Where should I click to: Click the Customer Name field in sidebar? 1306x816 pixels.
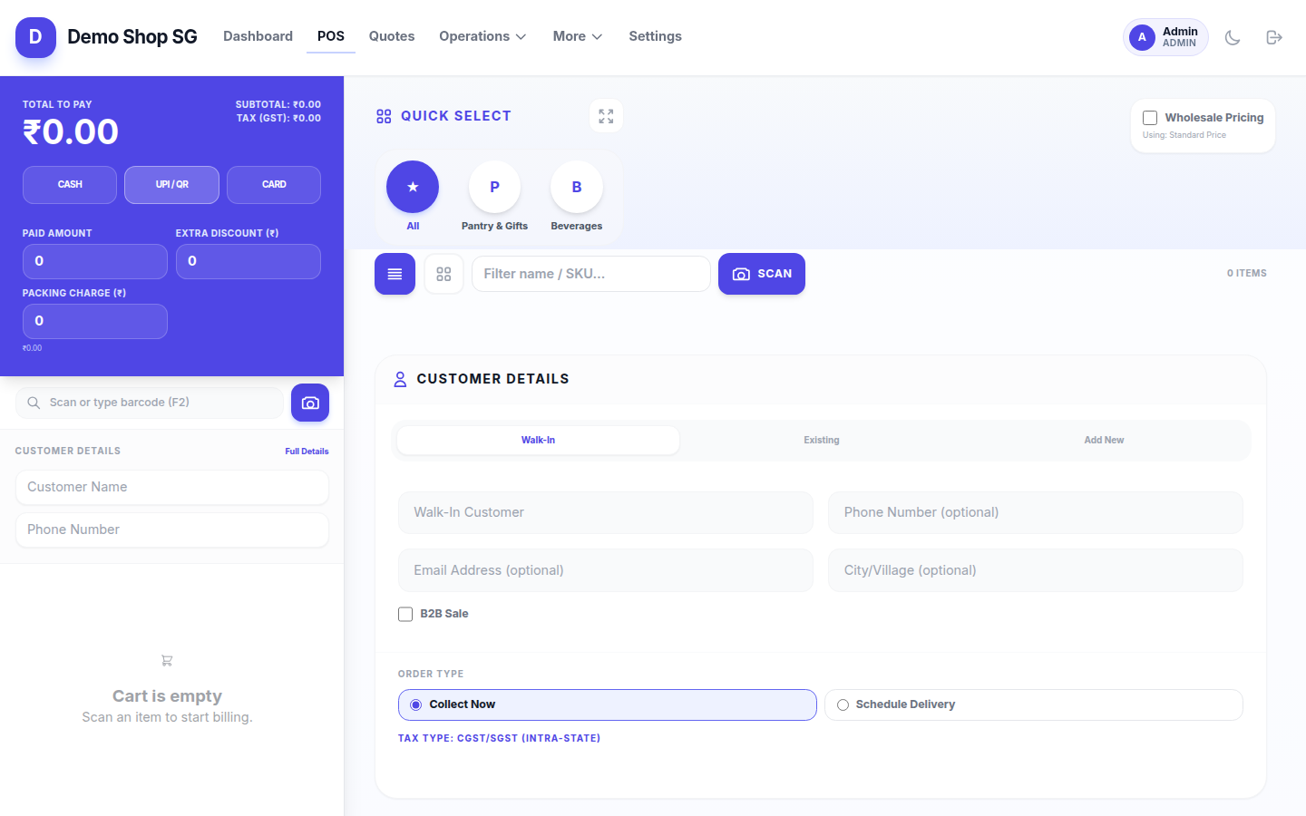172,488
